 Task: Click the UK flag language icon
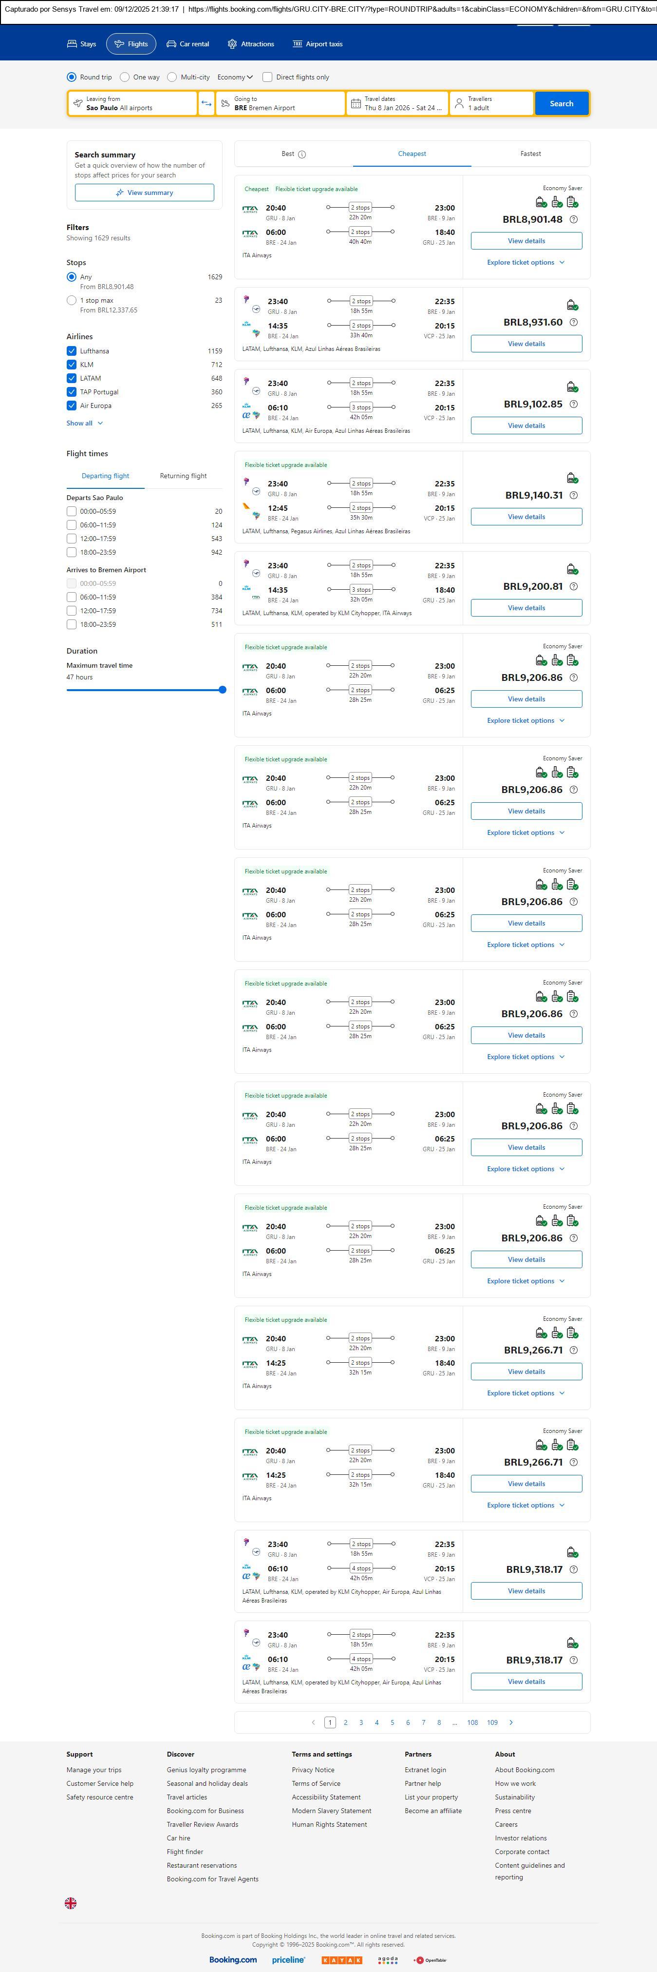(x=70, y=1902)
